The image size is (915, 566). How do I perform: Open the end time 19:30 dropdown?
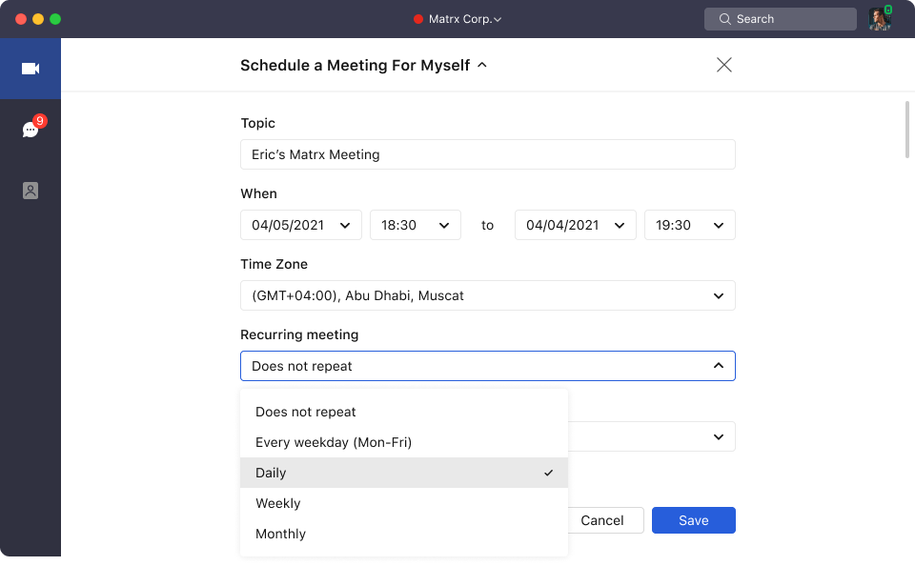click(689, 225)
